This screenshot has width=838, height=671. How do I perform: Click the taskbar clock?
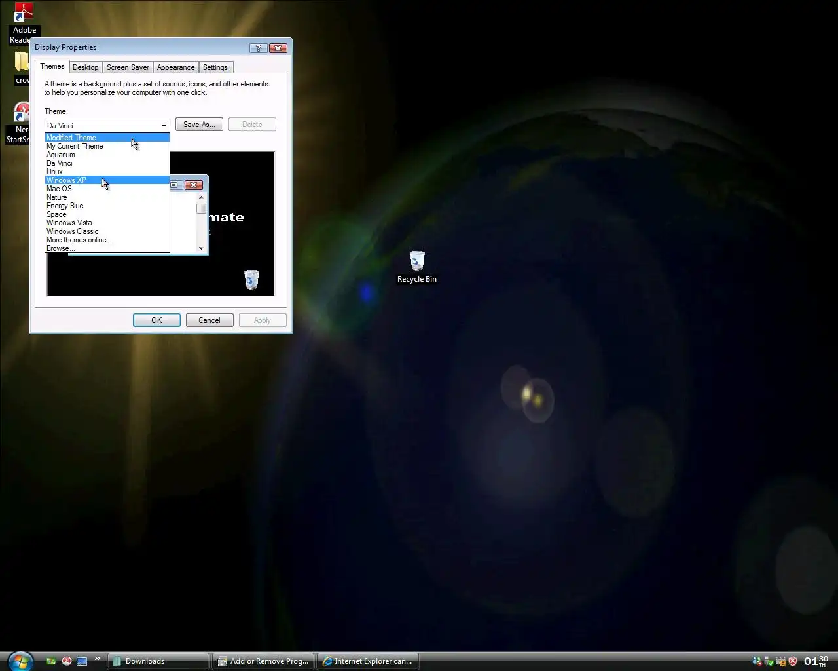coord(816,661)
